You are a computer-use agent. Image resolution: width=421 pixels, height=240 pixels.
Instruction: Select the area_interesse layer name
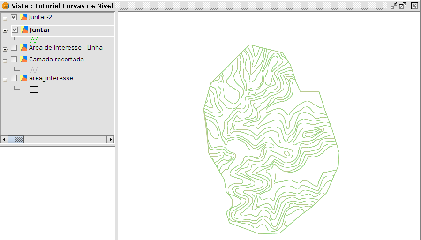pos(51,78)
